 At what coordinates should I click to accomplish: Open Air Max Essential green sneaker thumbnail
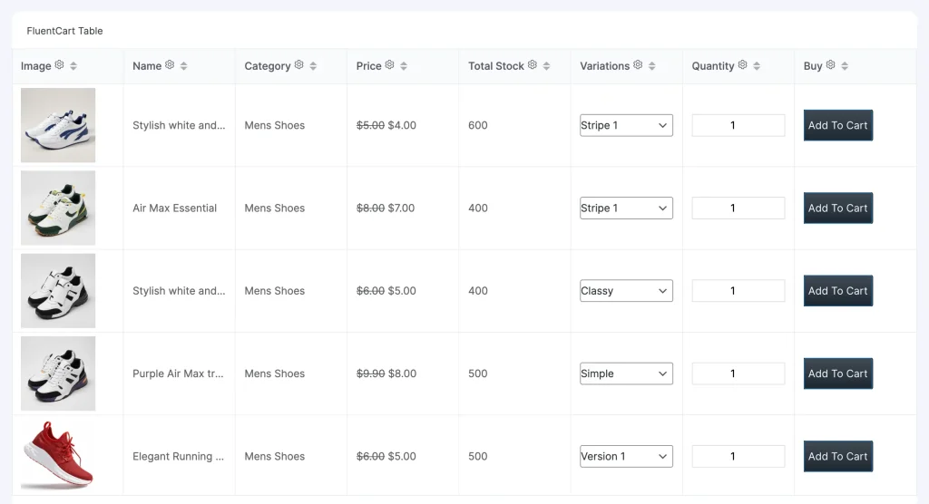tap(58, 208)
